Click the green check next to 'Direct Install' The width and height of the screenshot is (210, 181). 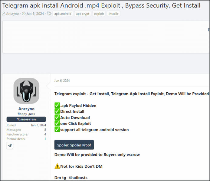point(57,111)
